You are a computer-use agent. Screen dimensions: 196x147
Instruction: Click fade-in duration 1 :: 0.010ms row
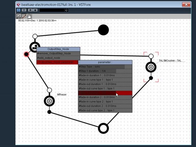[105, 75]
